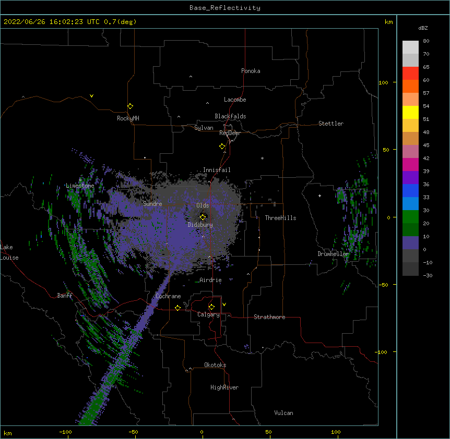The image size is (450, 439).
Task: Select the 51 dBZ yellow color swatch
Action: coord(410,112)
